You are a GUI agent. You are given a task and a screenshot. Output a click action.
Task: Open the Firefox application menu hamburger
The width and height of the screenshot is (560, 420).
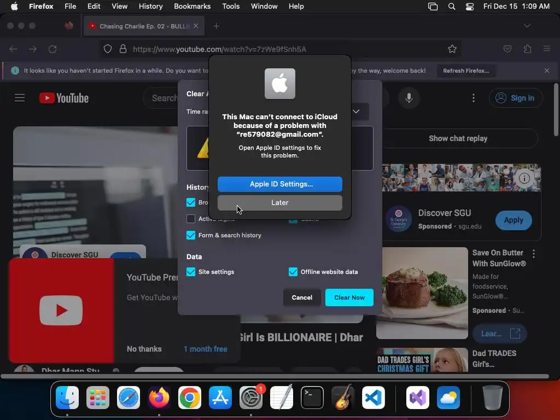(547, 49)
